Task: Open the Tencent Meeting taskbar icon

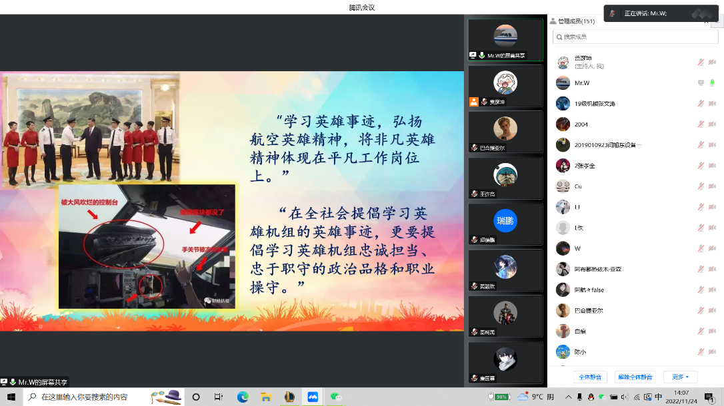Action: click(313, 397)
